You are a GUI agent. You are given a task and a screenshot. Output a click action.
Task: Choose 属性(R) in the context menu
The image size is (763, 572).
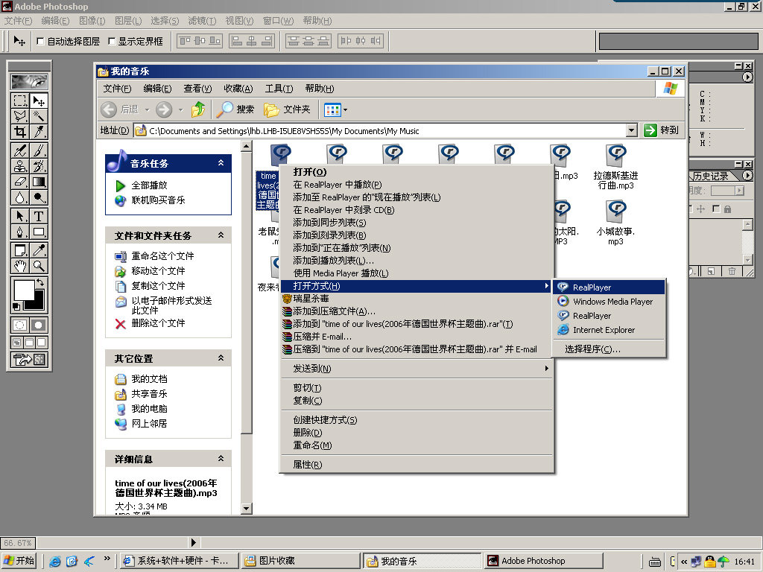tap(417, 465)
